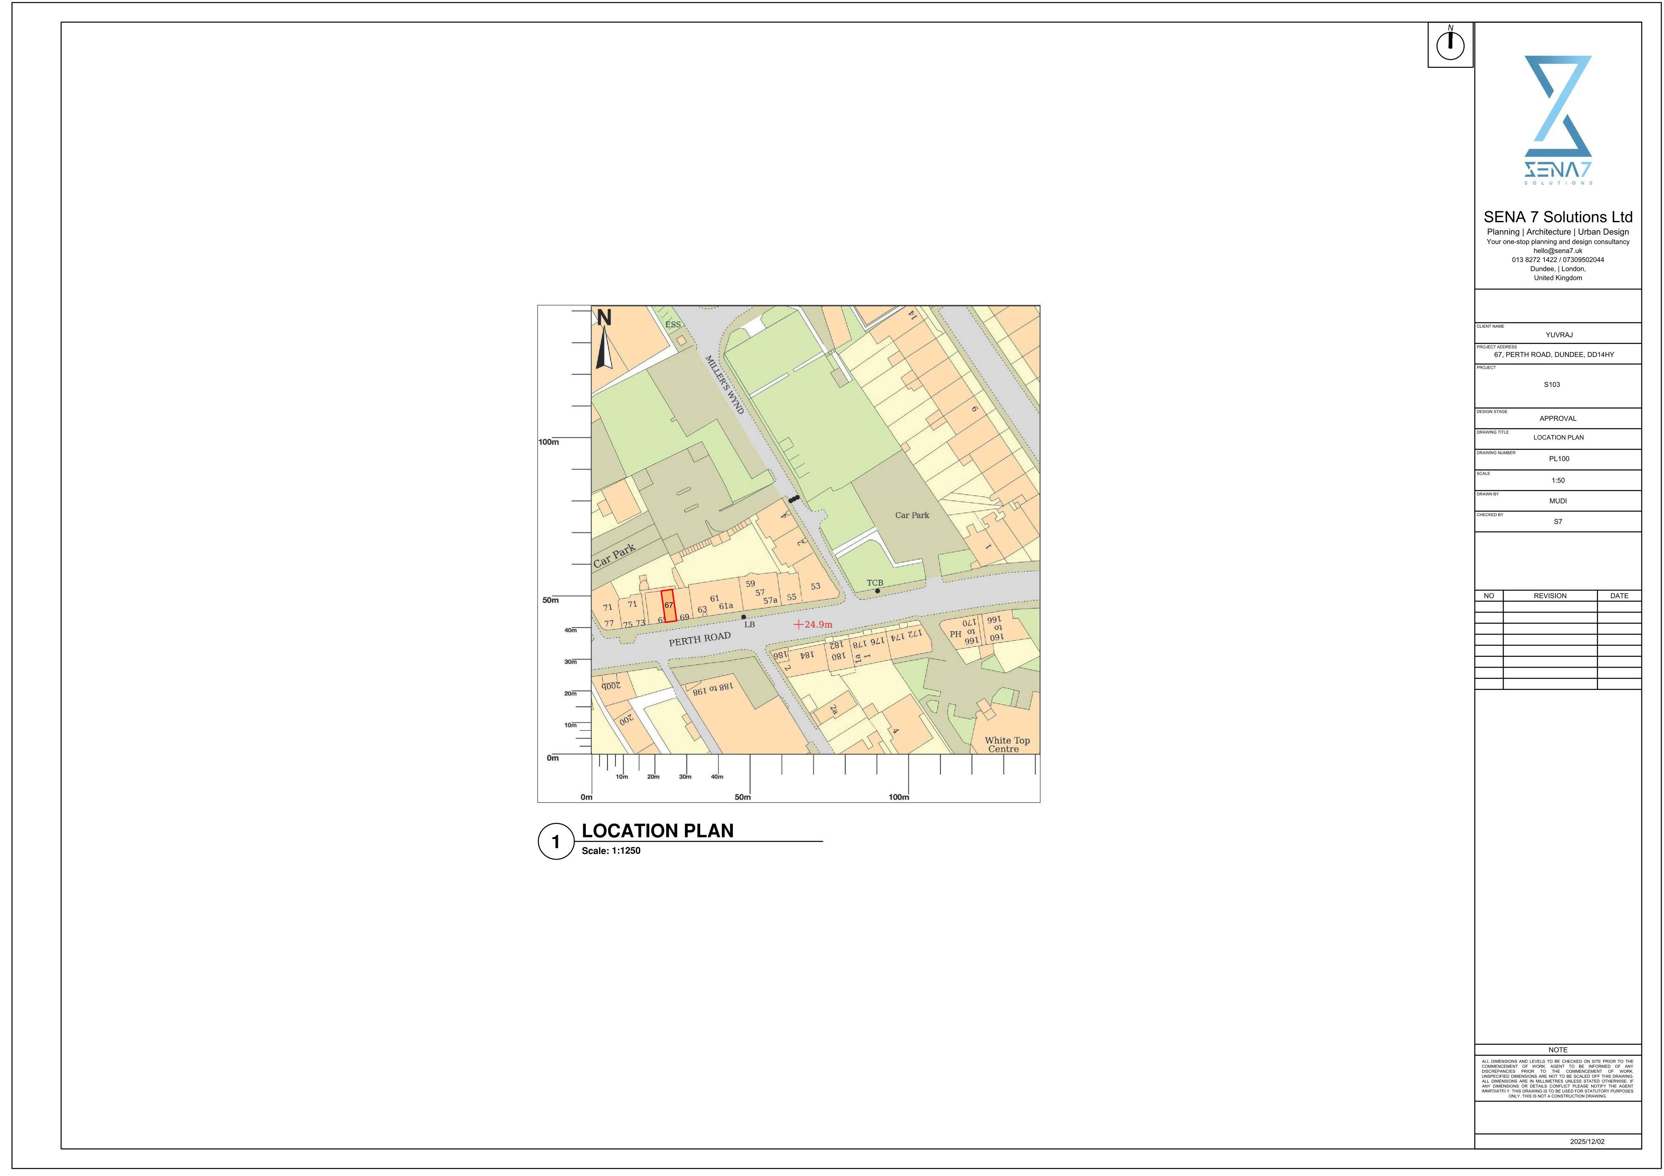Click the Planning | Architecture | Urban Design tagline
The width and height of the screenshot is (1664, 1176).
[x=1558, y=232]
